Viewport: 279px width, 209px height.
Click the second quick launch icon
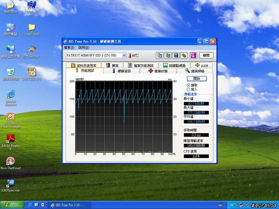37,205
